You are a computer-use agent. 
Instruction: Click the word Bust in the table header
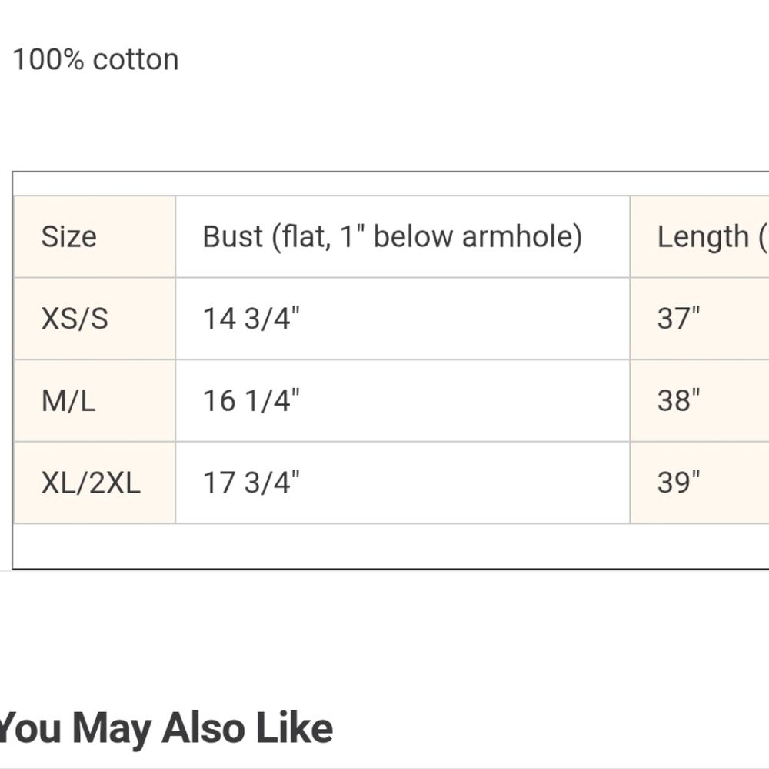pyautogui.click(x=232, y=236)
